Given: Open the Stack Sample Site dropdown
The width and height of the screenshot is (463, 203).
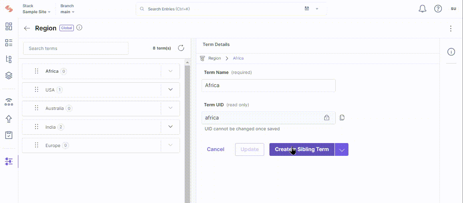Looking at the screenshot, I should click(36, 12).
